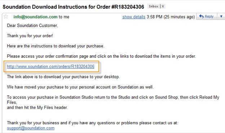
Task: Click sender address info@soundation.com
Action: click(35, 17)
